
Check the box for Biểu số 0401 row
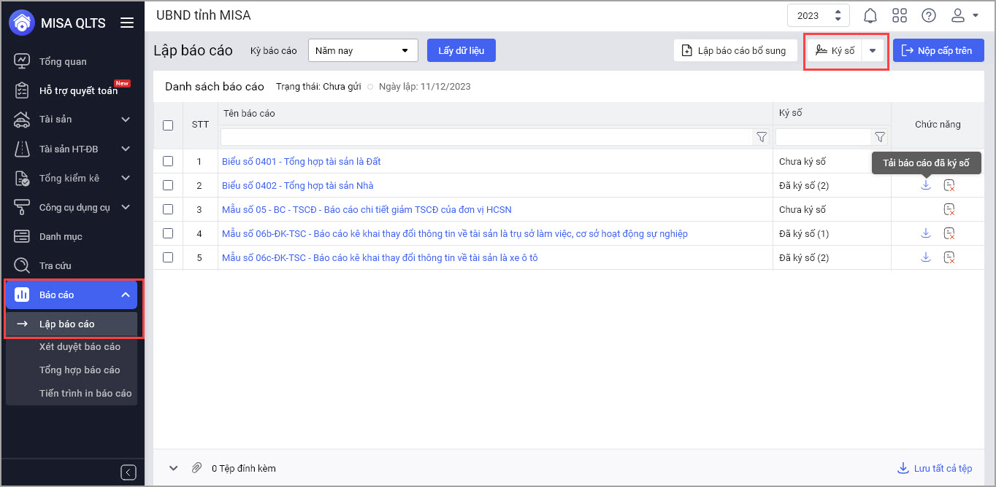tap(168, 161)
